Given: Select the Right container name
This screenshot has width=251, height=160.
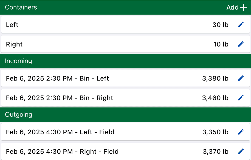Looking at the screenshot, I should point(14,44).
